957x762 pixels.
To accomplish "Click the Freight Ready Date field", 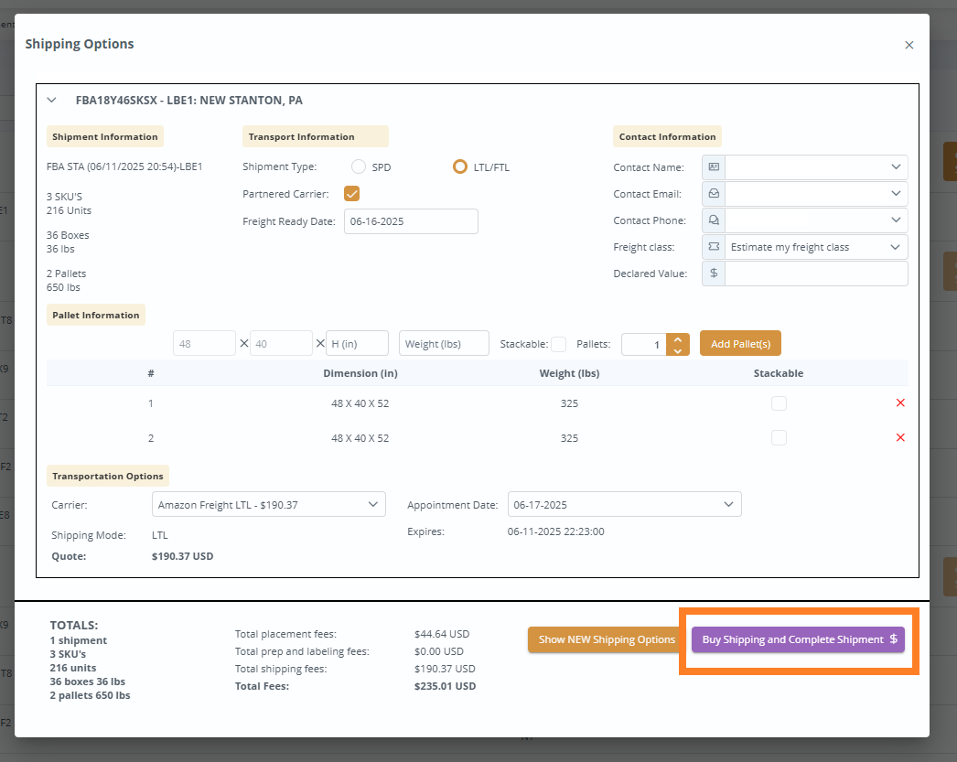I will pos(411,221).
